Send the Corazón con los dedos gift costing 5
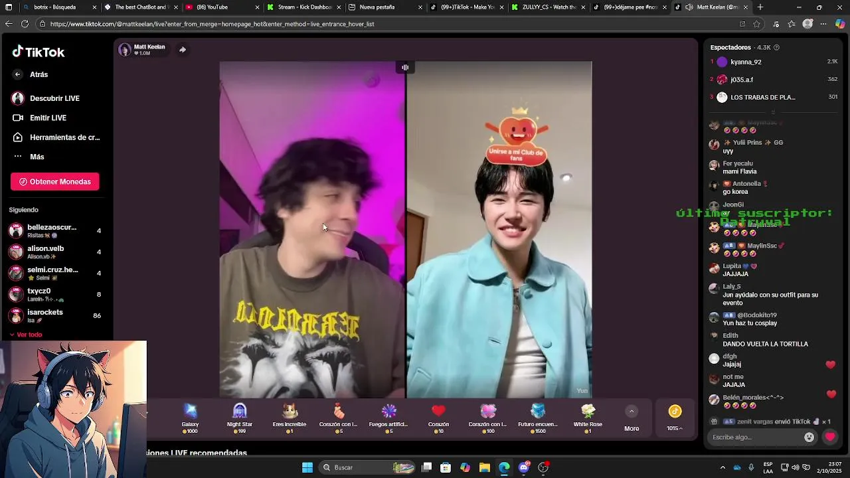This screenshot has height=478, width=850. pyautogui.click(x=339, y=418)
